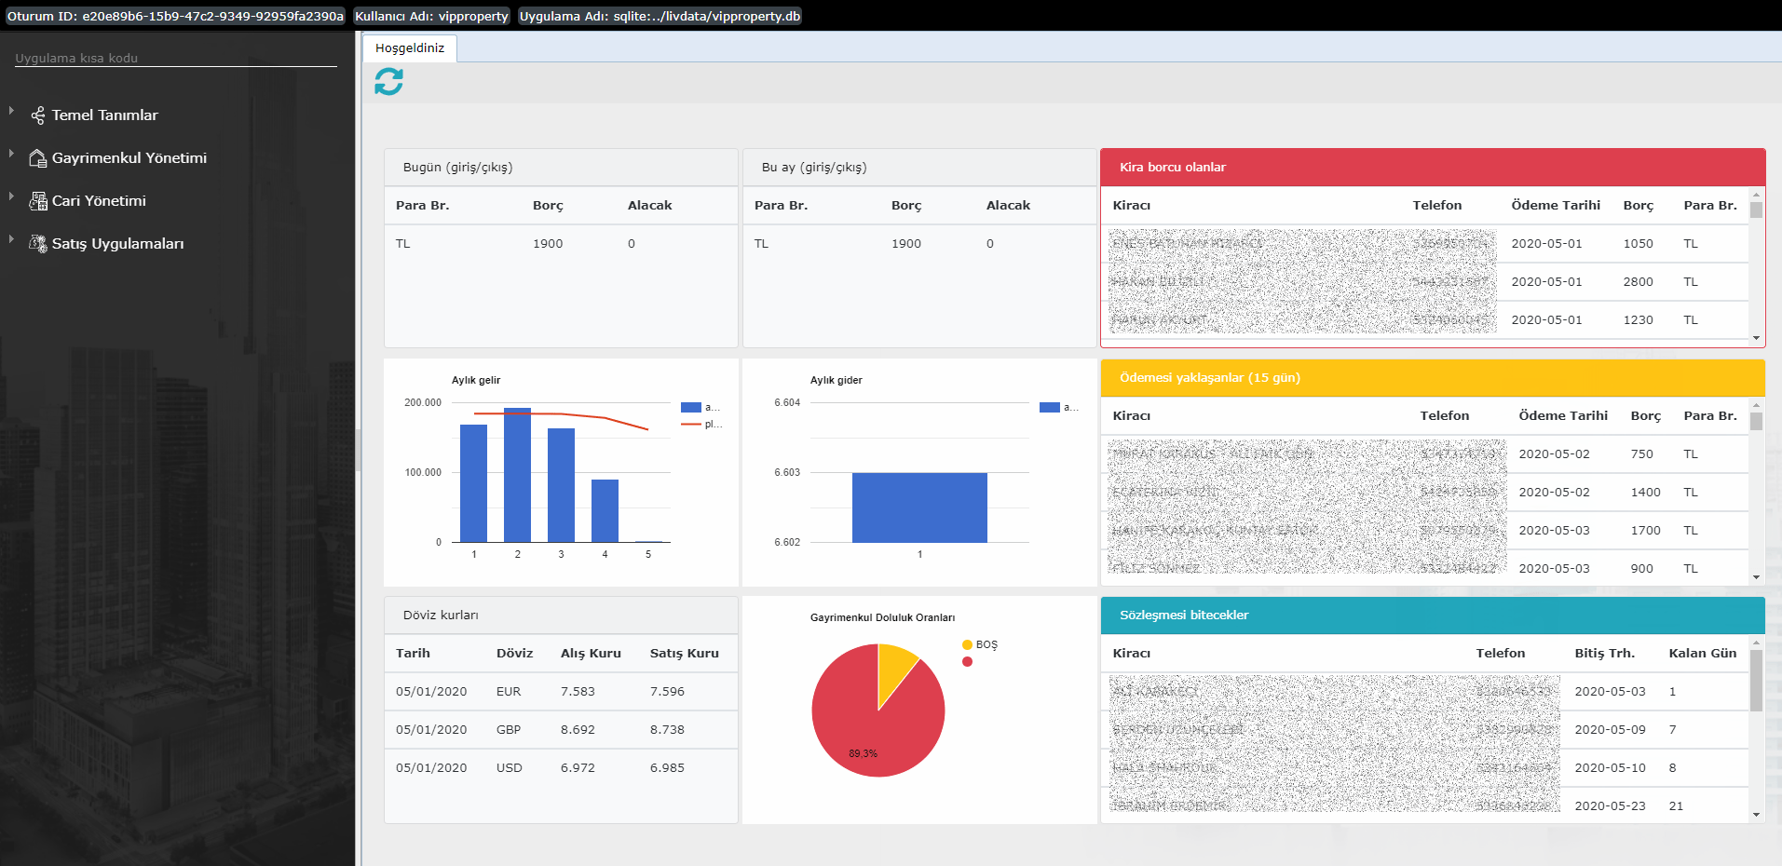Expand the Temel Tanımlar section arrow

(x=11, y=111)
